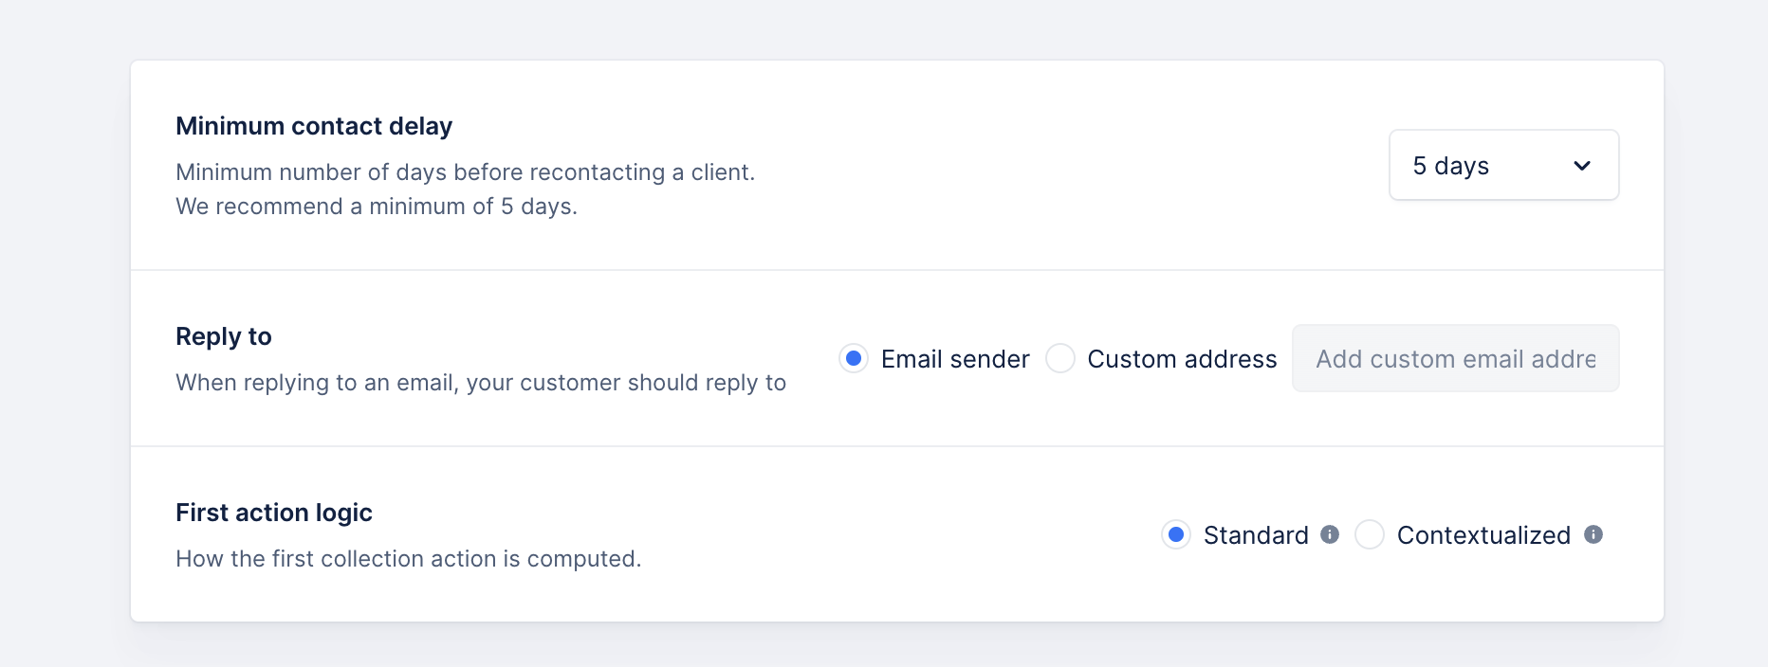The width and height of the screenshot is (1768, 667).
Task: Open the info icon next to Standard
Action: pyautogui.click(x=1330, y=534)
